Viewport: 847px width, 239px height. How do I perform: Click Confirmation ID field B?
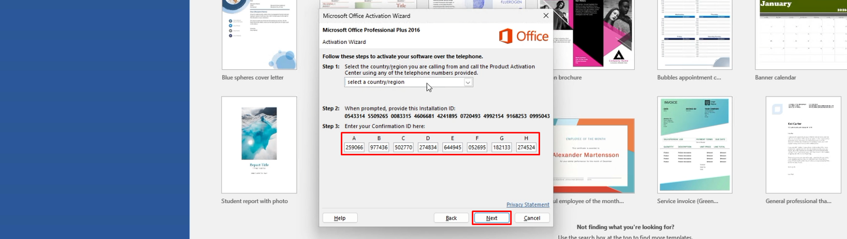379,148
